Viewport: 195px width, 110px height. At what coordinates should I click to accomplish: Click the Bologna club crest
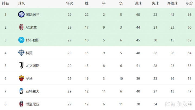point(21,104)
